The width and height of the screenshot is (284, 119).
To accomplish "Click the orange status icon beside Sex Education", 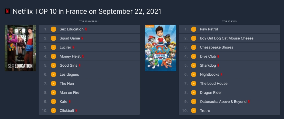I will point(53,29).
